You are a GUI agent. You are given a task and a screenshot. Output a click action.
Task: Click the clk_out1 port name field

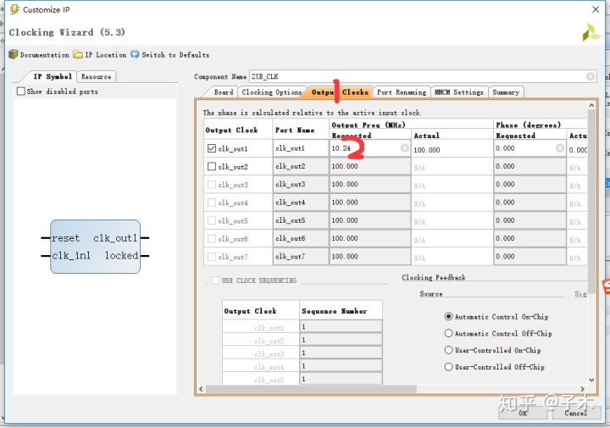(300, 148)
